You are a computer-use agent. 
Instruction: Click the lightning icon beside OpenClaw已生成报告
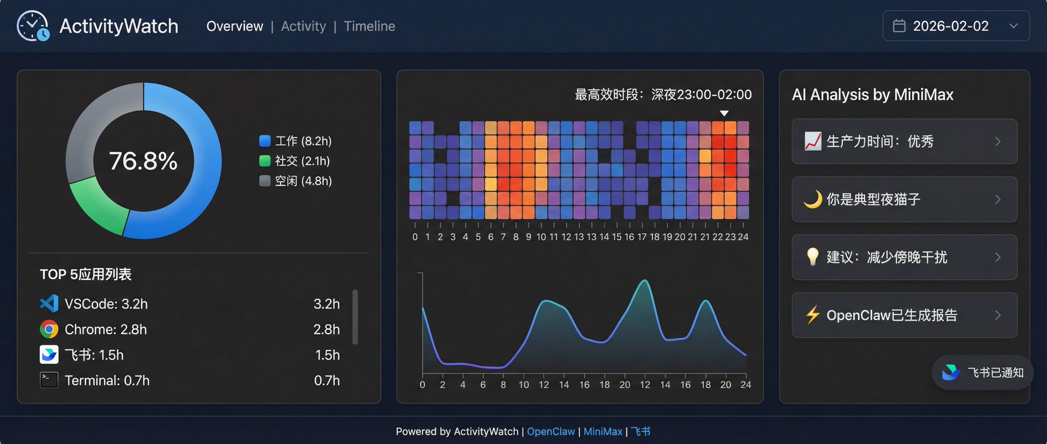point(813,315)
